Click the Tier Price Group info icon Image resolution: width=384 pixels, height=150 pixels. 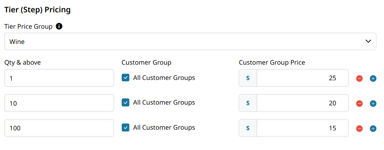(x=60, y=27)
